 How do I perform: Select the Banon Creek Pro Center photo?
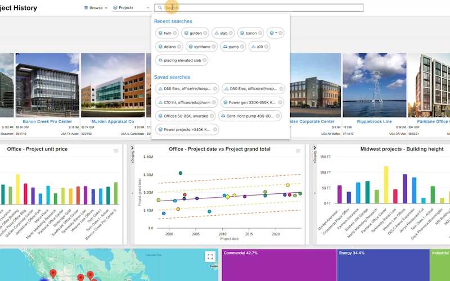click(47, 85)
